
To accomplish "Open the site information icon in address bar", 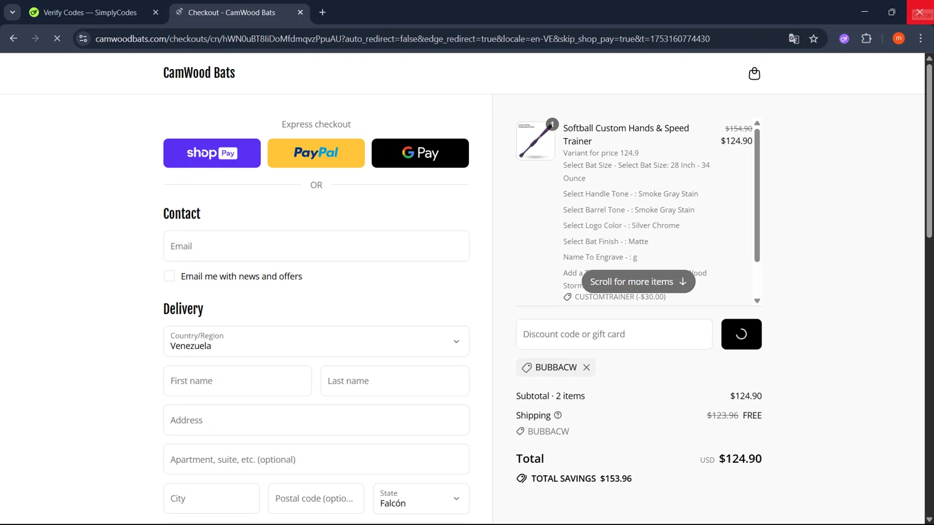I will coord(83,39).
